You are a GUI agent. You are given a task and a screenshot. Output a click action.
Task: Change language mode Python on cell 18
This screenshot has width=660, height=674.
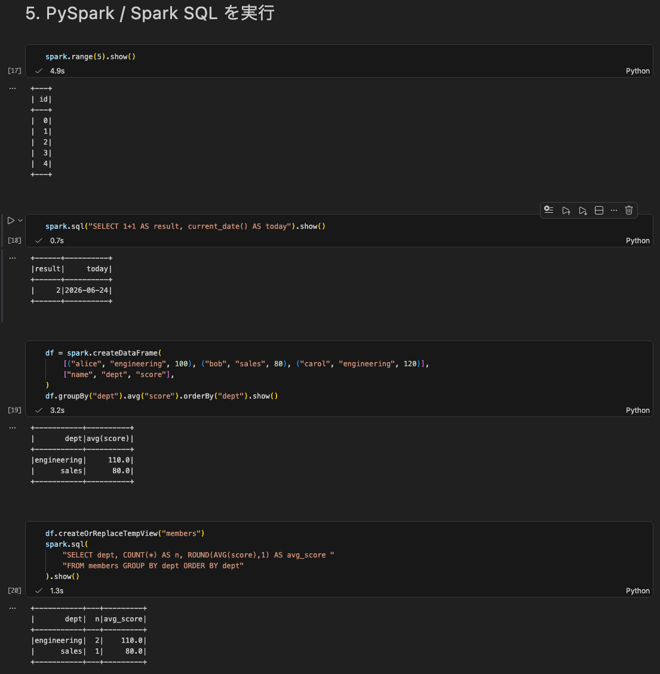tap(638, 241)
